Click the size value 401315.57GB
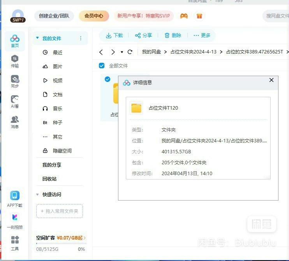Viewport: 289px width, 261px height. pos(176,152)
